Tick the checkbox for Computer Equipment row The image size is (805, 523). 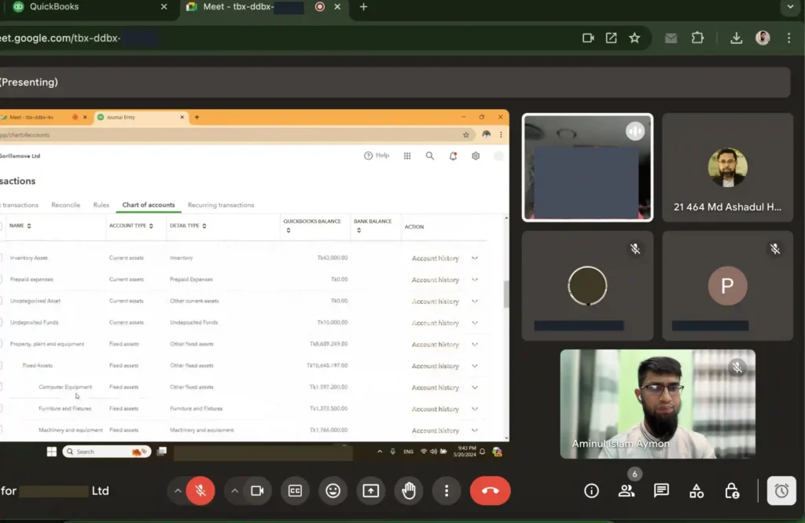(1, 387)
